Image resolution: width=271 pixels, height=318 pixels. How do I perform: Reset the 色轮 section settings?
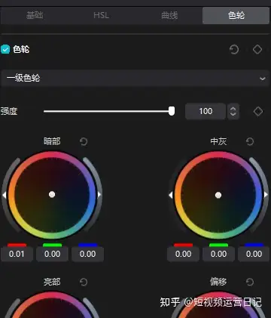click(234, 50)
